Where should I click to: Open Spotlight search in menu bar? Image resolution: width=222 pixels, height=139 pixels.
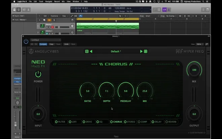203,1
